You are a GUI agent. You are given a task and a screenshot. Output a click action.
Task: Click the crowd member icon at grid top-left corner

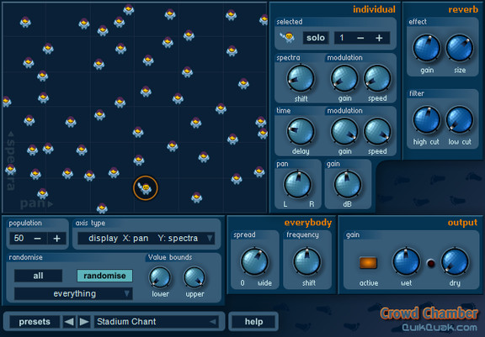(25, 22)
